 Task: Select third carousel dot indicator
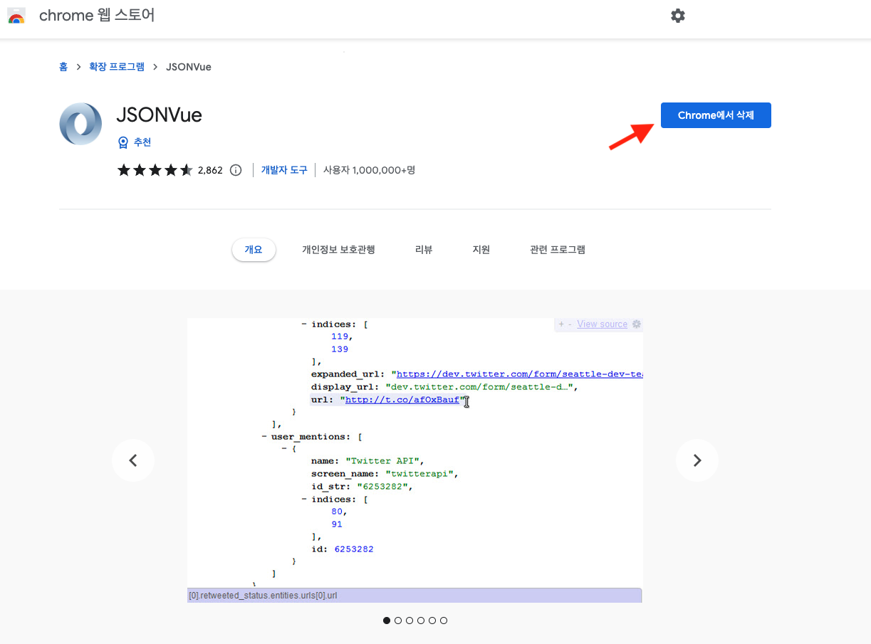click(410, 621)
